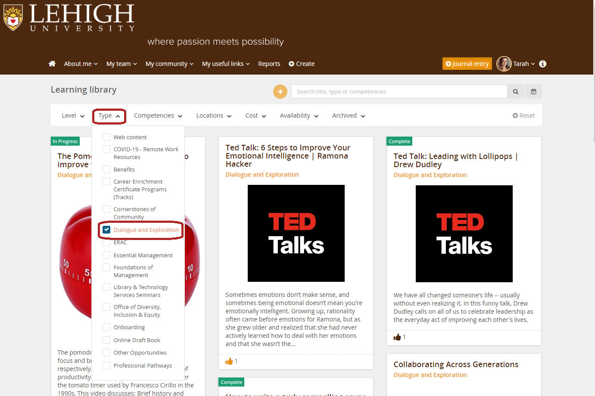
Task: Toggle Online Draft Book checkbox
Action: (106, 340)
